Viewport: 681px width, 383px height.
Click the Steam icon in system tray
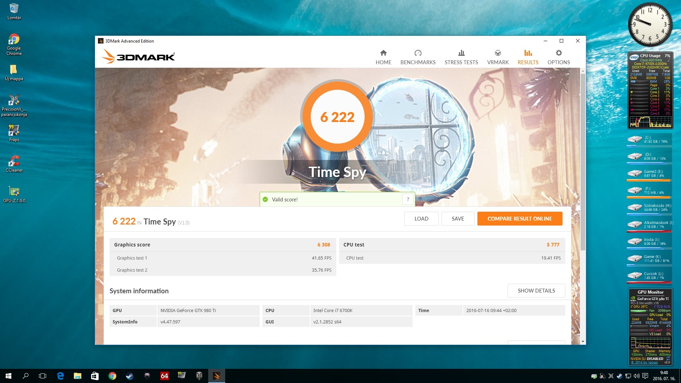coord(619,376)
